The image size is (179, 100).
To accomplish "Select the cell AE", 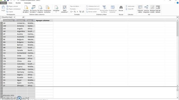I will pyautogui.click(x=10, y=23).
